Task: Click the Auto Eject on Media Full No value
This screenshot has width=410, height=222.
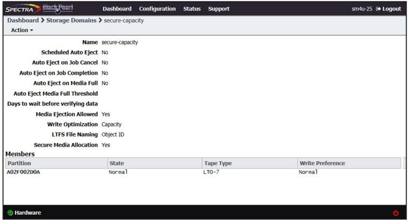Action: click(x=105, y=83)
